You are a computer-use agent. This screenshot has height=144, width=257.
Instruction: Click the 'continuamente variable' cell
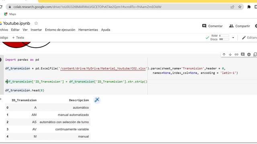72,129
